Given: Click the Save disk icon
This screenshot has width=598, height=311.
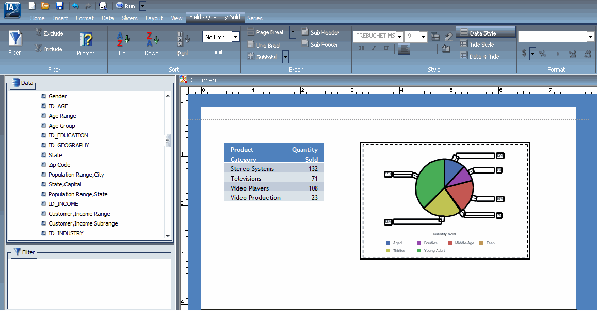Looking at the screenshot, I should coord(59,6).
